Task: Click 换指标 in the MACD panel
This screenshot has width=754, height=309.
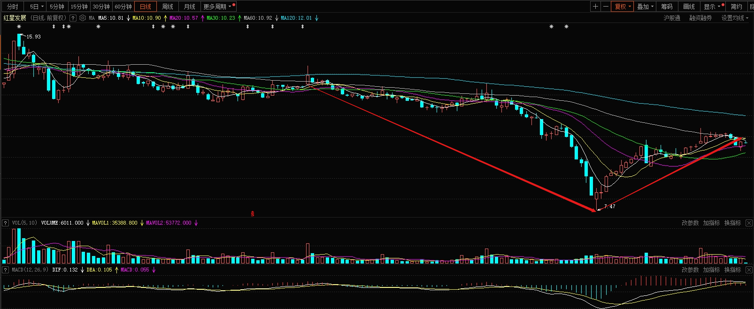Action: (732, 270)
